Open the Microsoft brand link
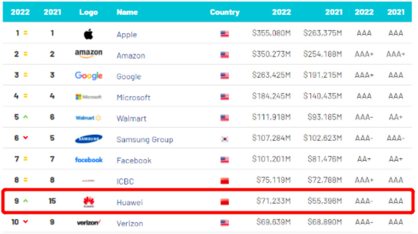418x234 pixels. tap(133, 97)
